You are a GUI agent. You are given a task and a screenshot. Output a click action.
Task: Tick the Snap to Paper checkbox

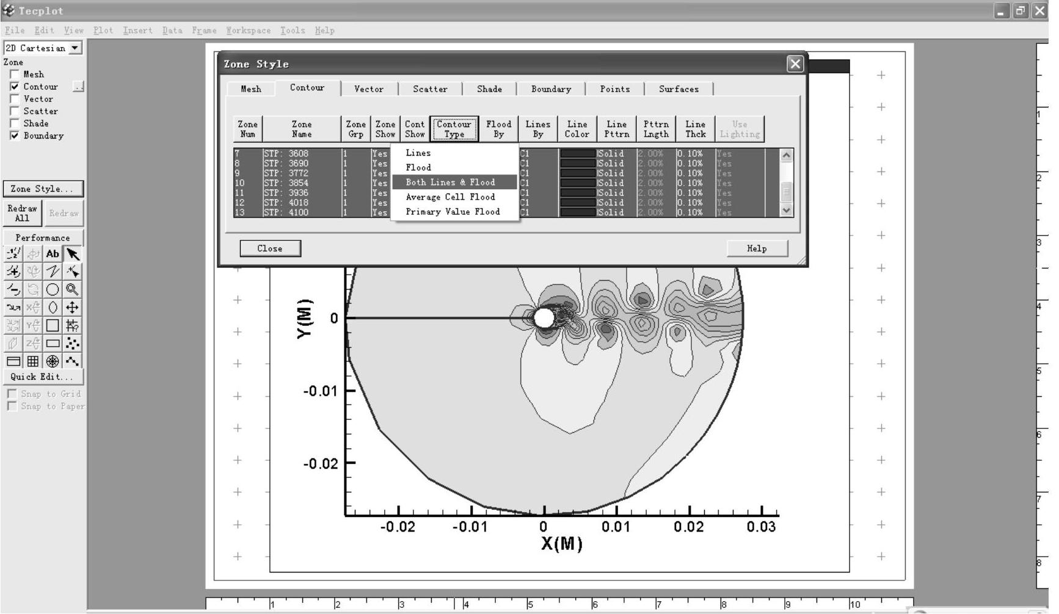(12, 406)
